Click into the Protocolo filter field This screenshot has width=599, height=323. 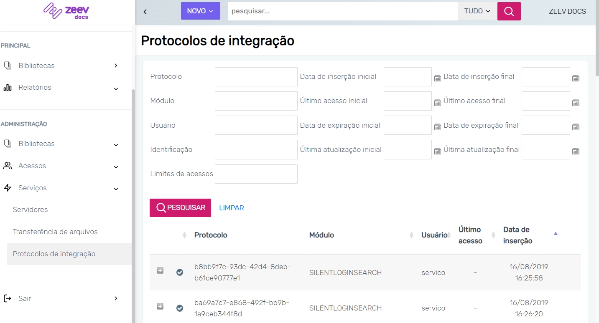(x=256, y=77)
